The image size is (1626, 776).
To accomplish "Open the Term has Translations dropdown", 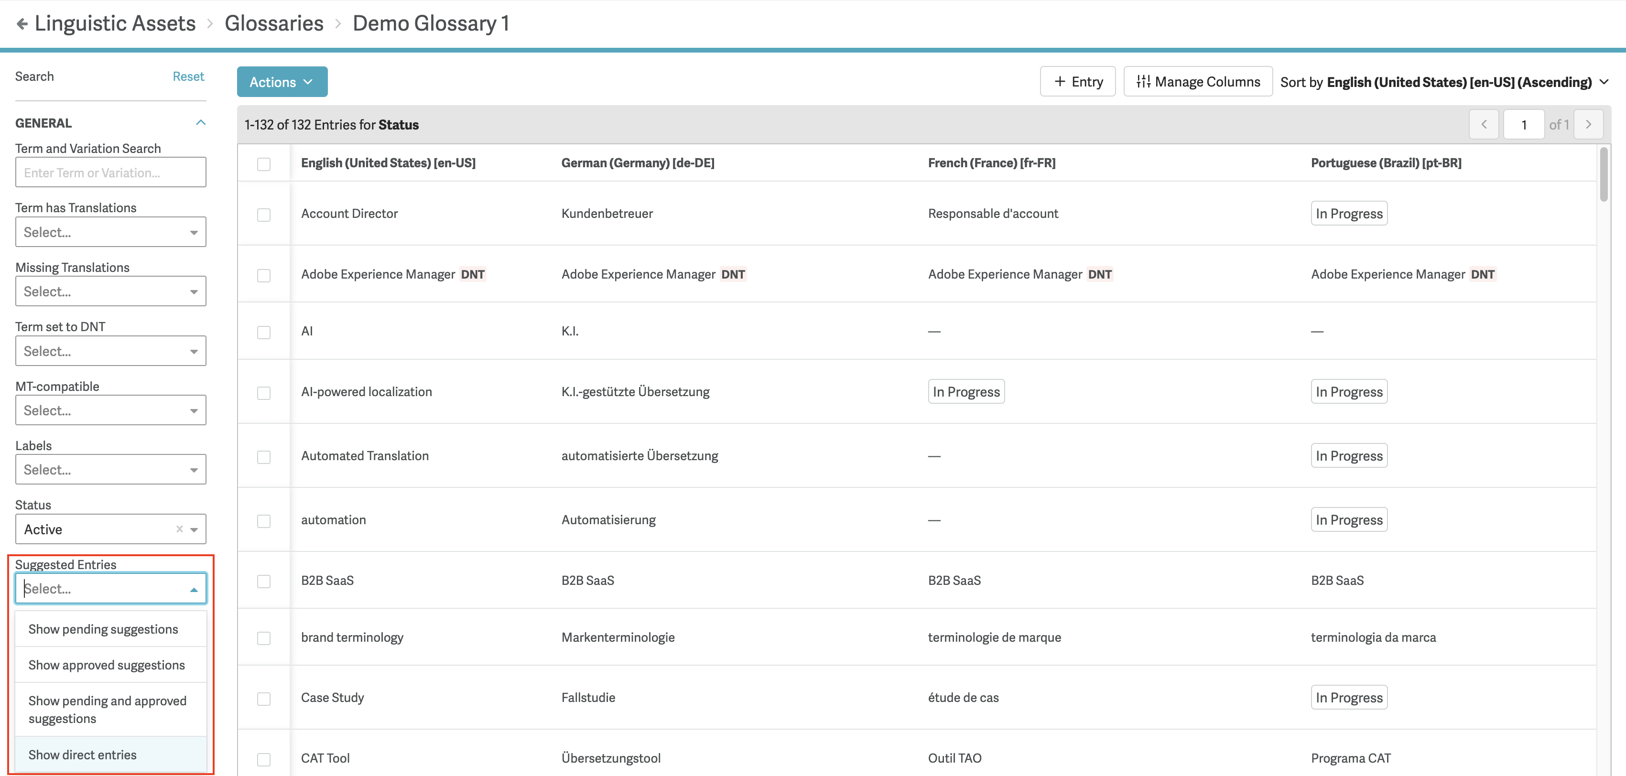I will click(110, 232).
